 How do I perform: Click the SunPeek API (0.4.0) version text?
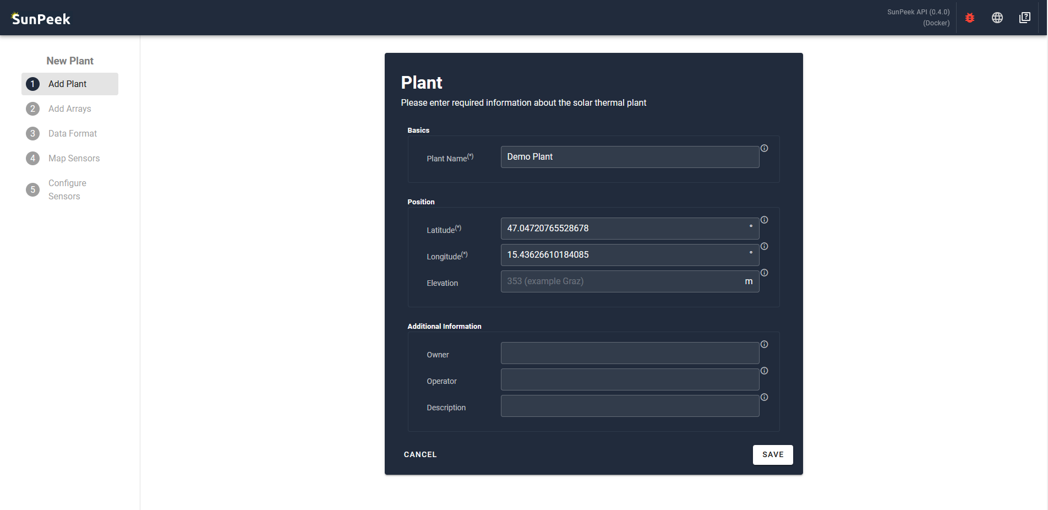click(x=918, y=12)
